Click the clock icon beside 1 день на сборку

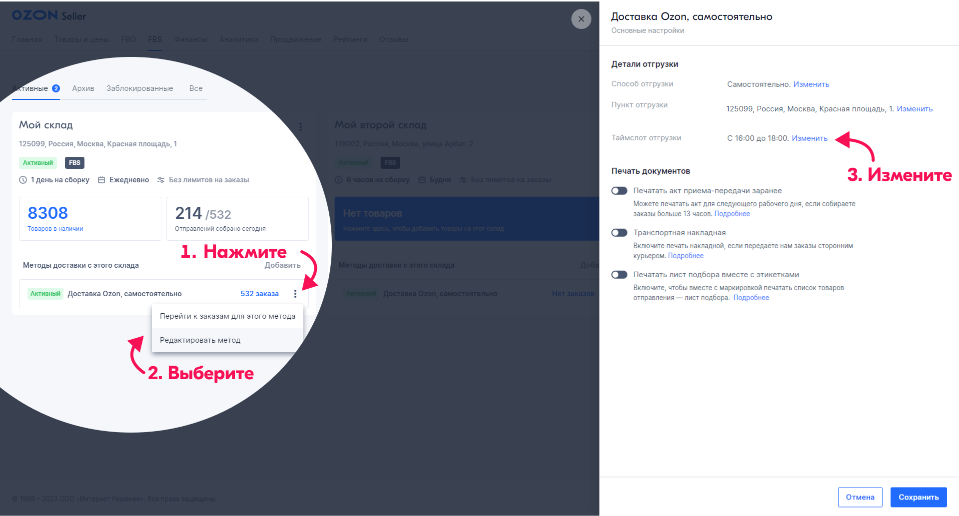tap(23, 180)
